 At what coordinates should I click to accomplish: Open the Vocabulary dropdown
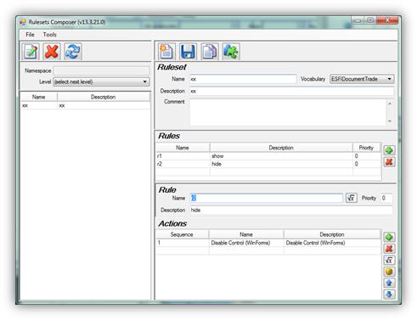pyautogui.click(x=362, y=79)
